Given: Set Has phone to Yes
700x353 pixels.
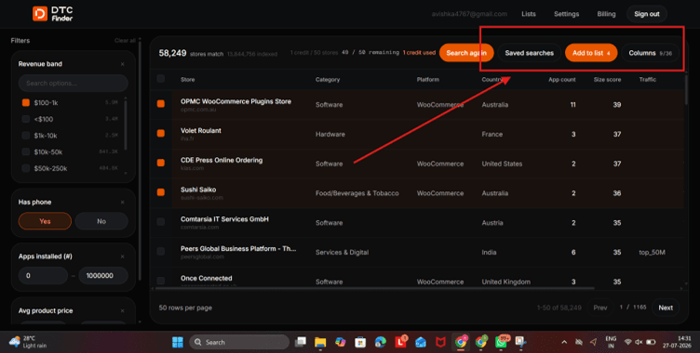Looking at the screenshot, I should click(x=45, y=221).
